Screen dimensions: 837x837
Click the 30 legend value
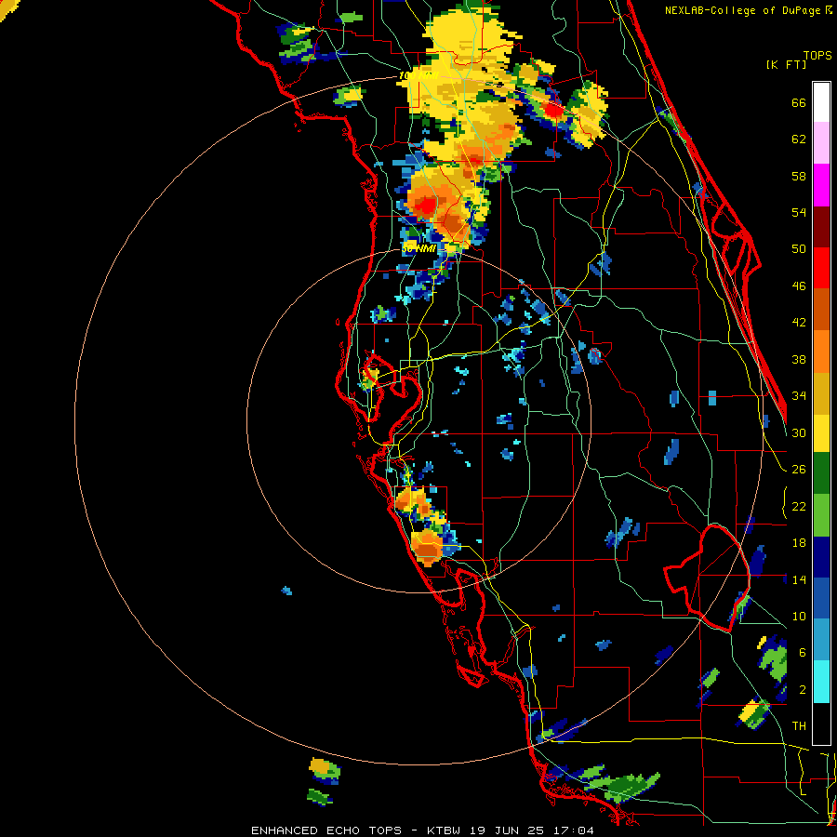pyautogui.click(x=799, y=432)
